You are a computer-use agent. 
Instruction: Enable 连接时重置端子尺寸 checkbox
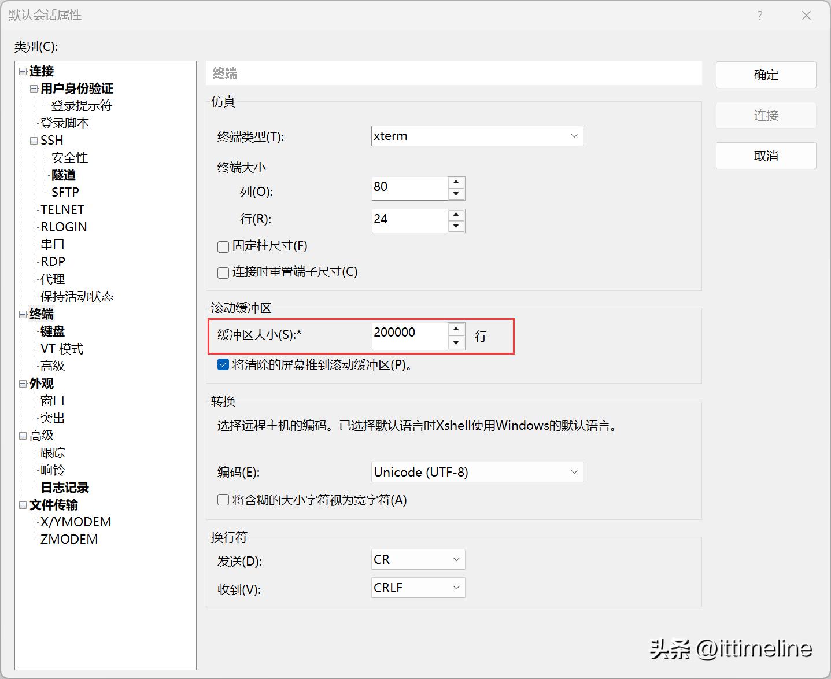pos(223,272)
